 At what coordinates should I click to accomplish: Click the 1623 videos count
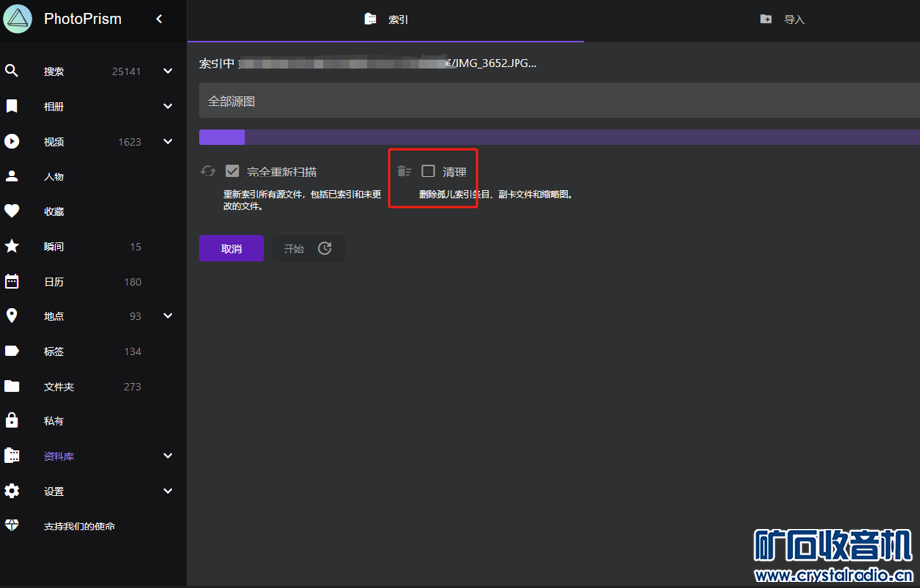pyautogui.click(x=130, y=142)
